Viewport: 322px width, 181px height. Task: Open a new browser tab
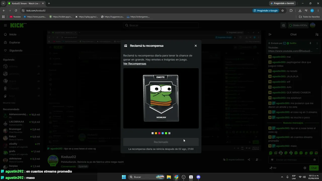[x=49, y=3]
